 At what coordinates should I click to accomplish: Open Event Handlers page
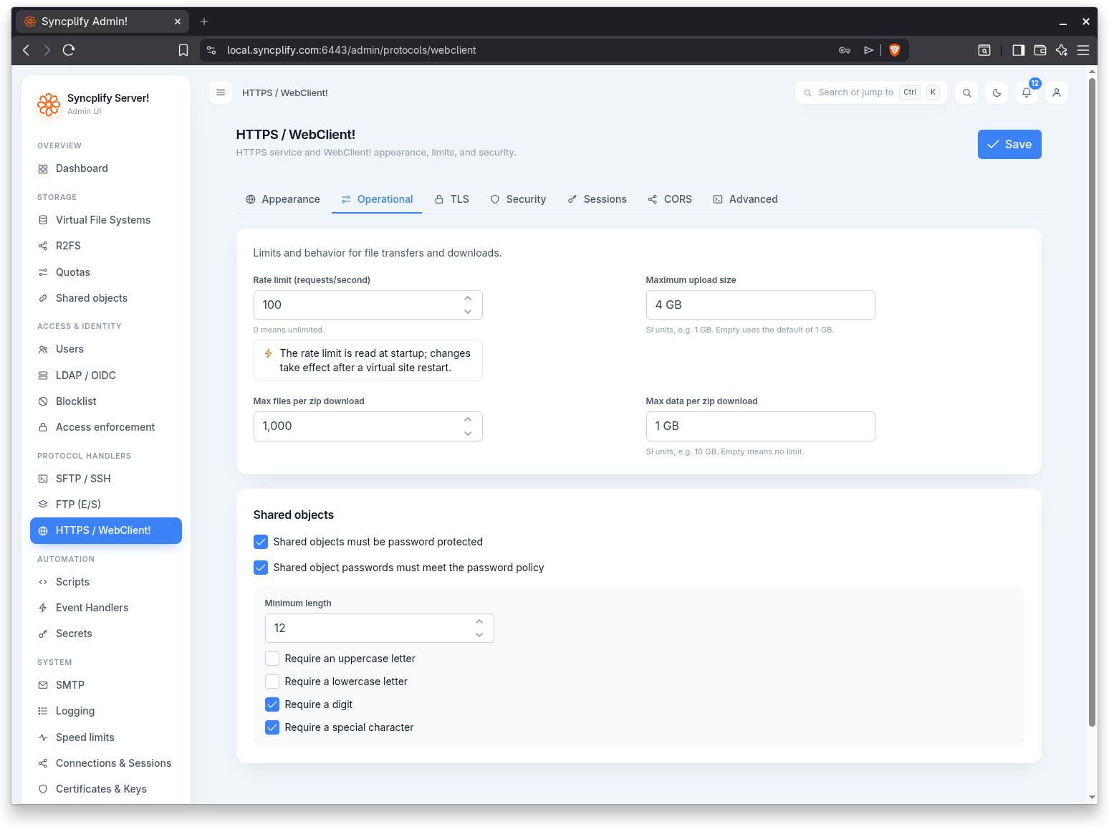click(106, 608)
